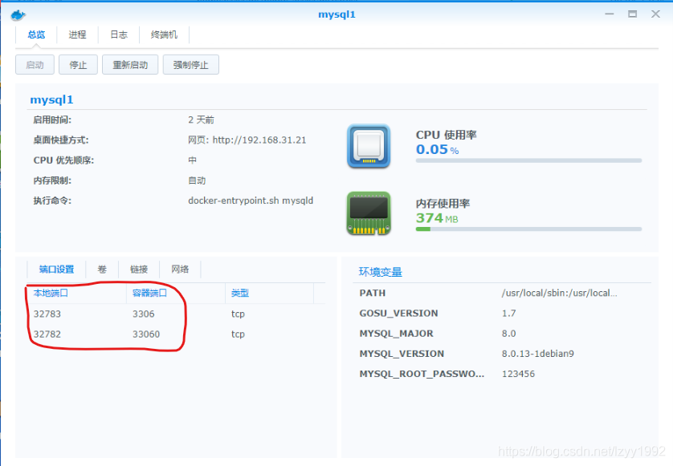Click the 强制停止 button
This screenshot has height=466, width=673.
point(190,65)
